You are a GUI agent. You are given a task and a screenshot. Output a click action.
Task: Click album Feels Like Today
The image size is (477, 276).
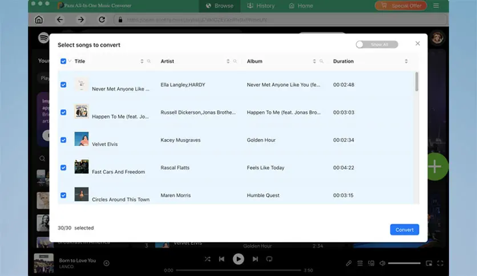[265, 168]
